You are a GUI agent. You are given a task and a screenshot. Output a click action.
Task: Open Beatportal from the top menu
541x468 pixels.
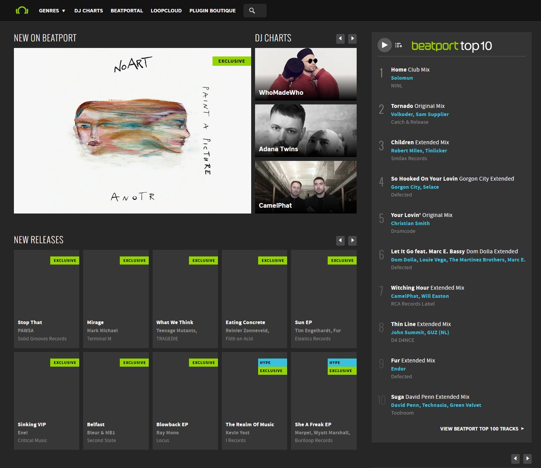[127, 10]
